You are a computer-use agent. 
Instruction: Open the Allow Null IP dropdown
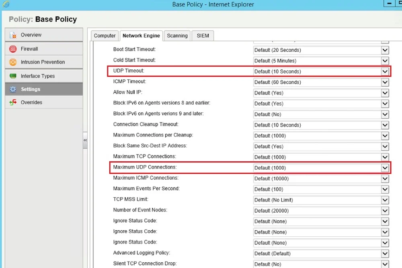tap(321, 93)
